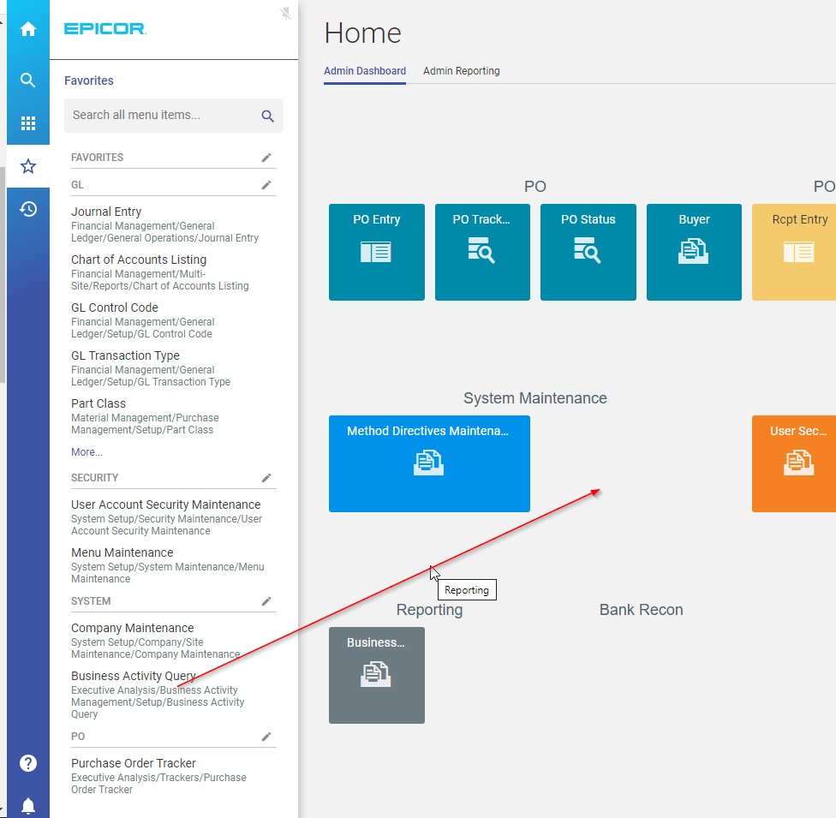Unpin the menu panel via the pin icon

[284, 14]
